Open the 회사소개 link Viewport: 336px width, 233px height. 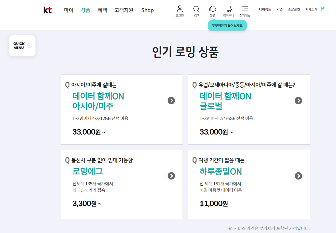coord(312,9)
